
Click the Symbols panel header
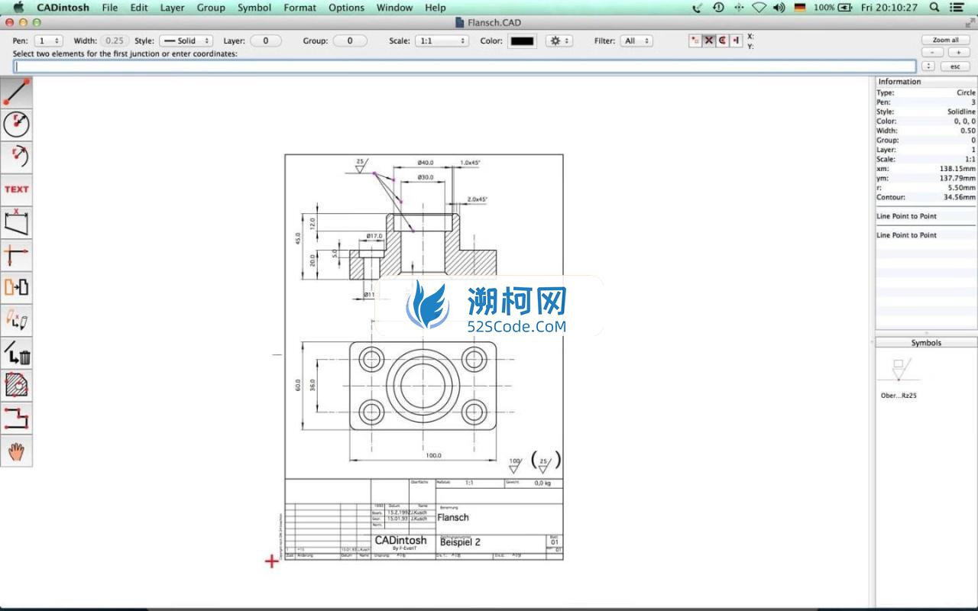tap(925, 343)
